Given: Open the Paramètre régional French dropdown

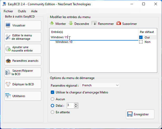Looking at the screenshot, I should tap(100, 85).
